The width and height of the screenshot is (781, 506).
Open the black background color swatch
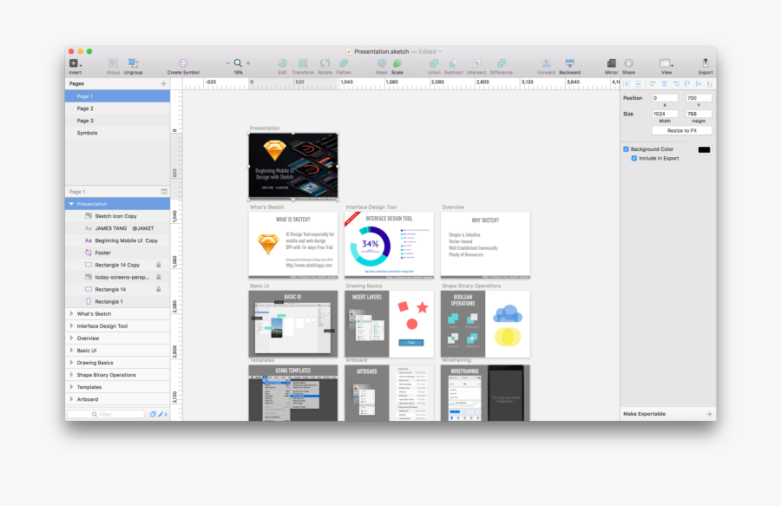coord(704,149)
